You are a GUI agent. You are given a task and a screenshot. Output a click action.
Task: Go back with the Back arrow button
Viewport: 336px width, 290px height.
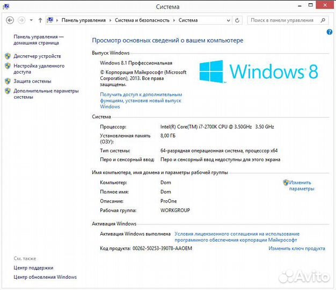tap(10, 20)
